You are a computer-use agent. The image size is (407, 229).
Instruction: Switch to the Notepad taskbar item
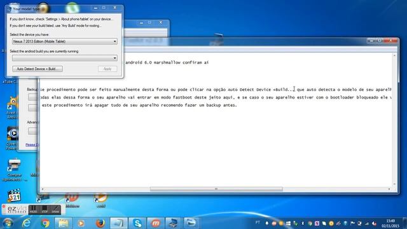click(x=119, y=223)
